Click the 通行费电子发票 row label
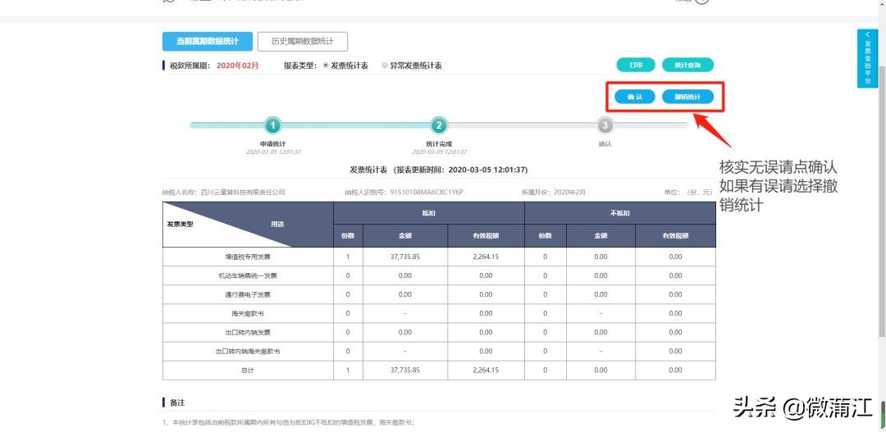Viewport: 886px width, 432px height. [248, 294]
